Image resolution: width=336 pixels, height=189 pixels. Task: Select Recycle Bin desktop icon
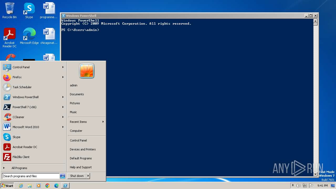pyautogui.click(x=9, y=10)
